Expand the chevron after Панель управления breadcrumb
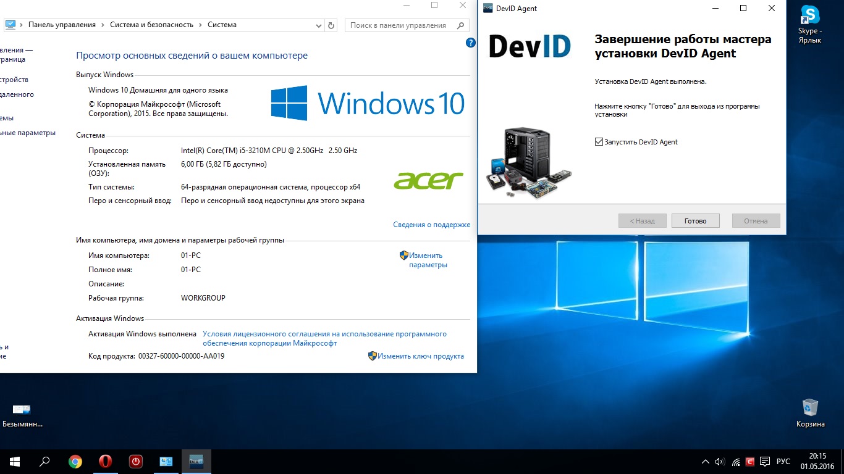Image resolution: width=844 pixels, height=474 pixels. click(x=103, y=25)
